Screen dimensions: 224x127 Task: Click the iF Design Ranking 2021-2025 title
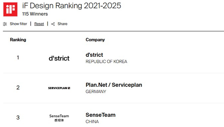[x=71, y=6]
